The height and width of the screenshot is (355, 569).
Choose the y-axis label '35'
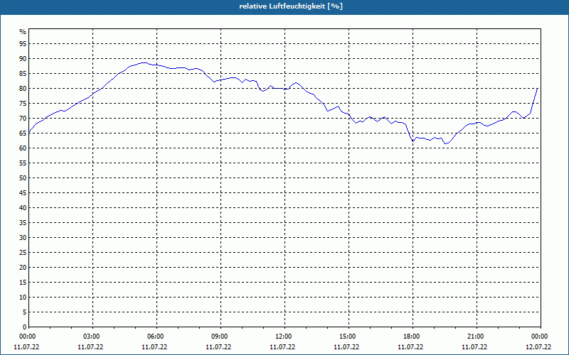(23, 223)
